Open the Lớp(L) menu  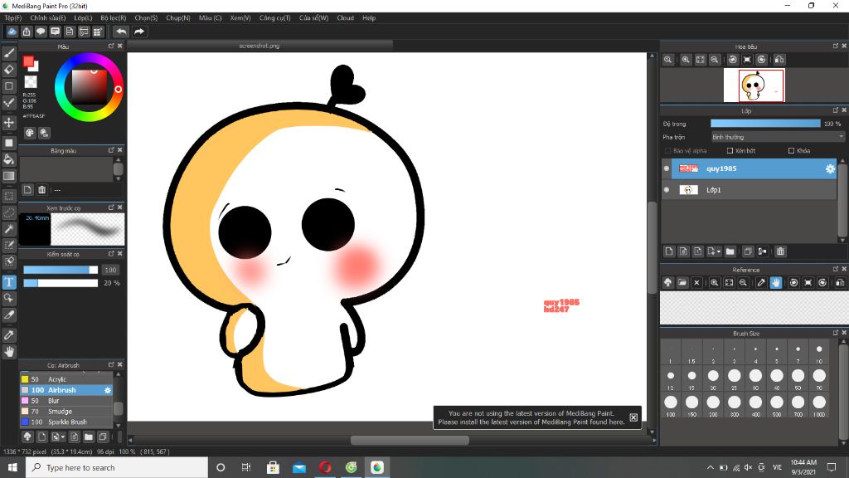(83, 18)
